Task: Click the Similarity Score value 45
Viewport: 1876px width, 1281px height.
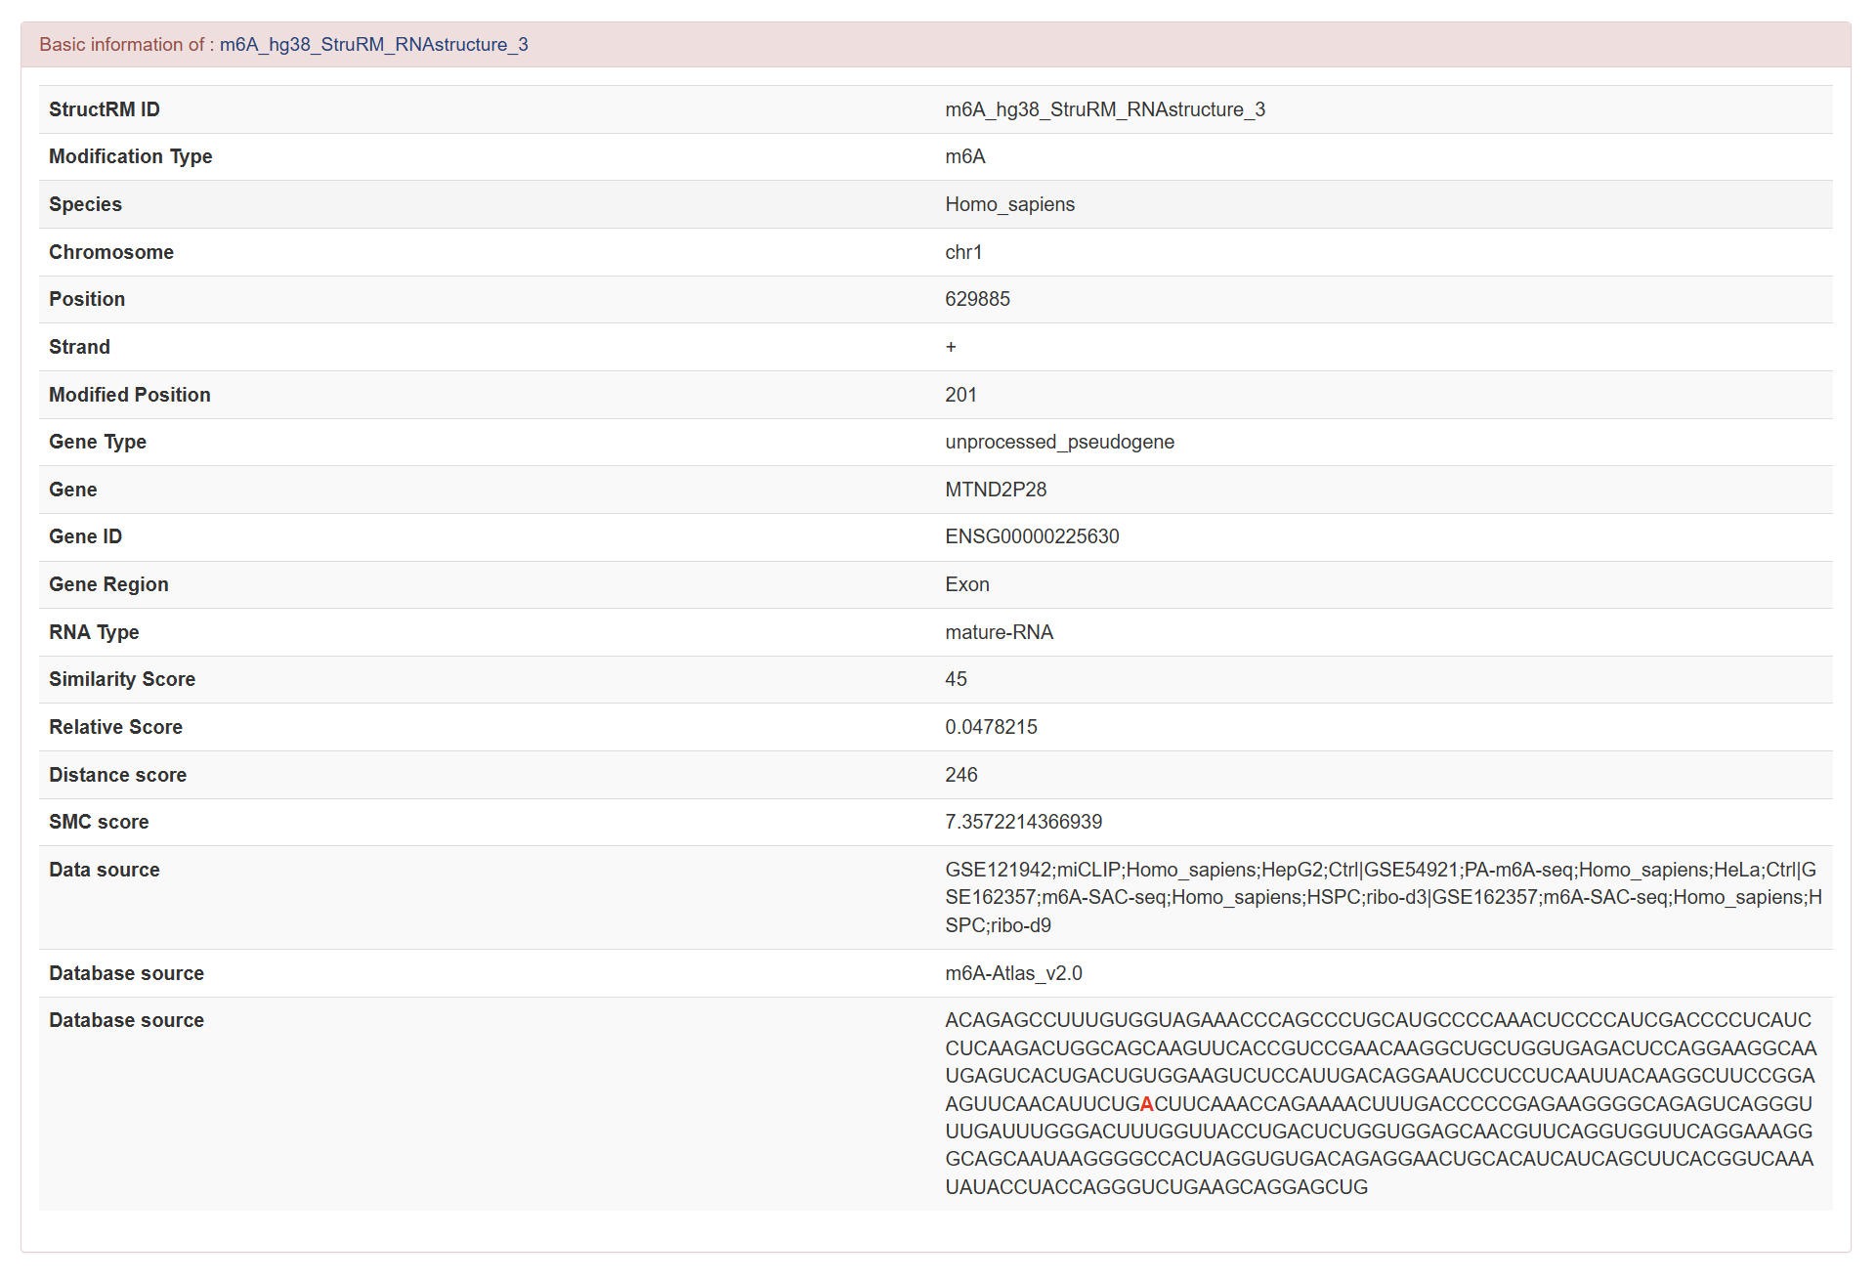Action: click(x=956, y=679)
